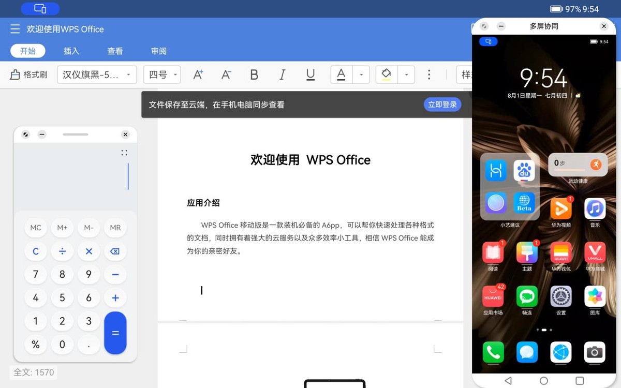Toggle italic formatting

click(x=282, y=74)
